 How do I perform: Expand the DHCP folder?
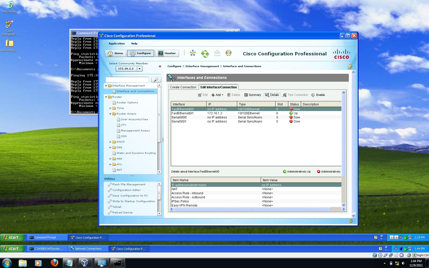pos(111,142)
